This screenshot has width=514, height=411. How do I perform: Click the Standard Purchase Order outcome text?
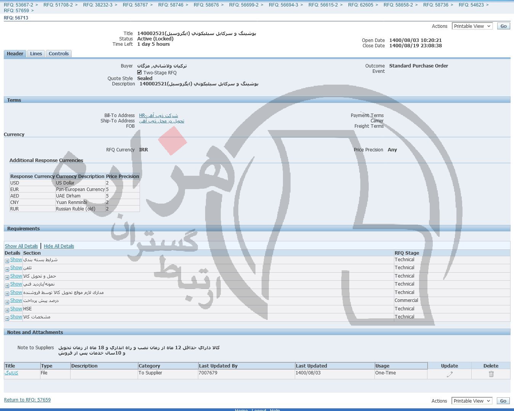tap(419, 66)
